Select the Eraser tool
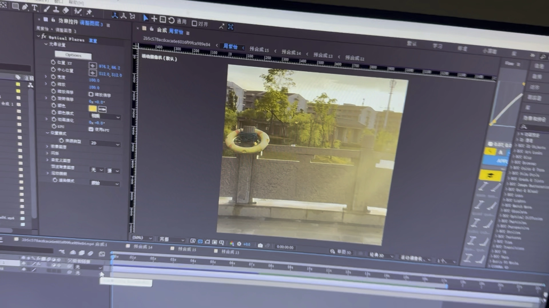 (66, 11)
